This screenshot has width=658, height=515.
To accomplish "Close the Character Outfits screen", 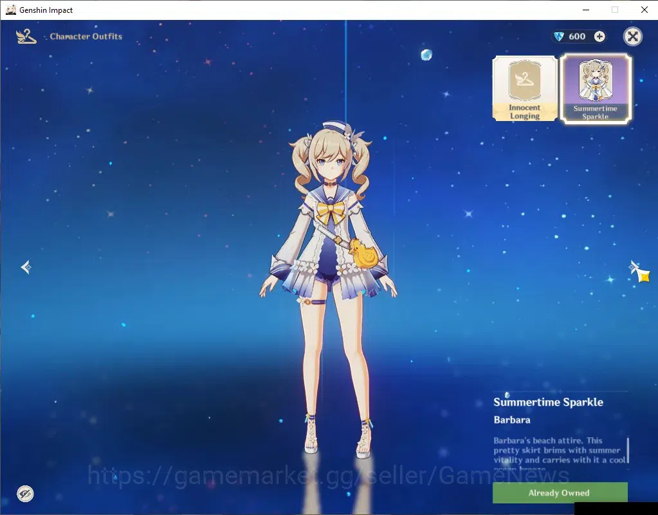I will (x=633, y=37).
